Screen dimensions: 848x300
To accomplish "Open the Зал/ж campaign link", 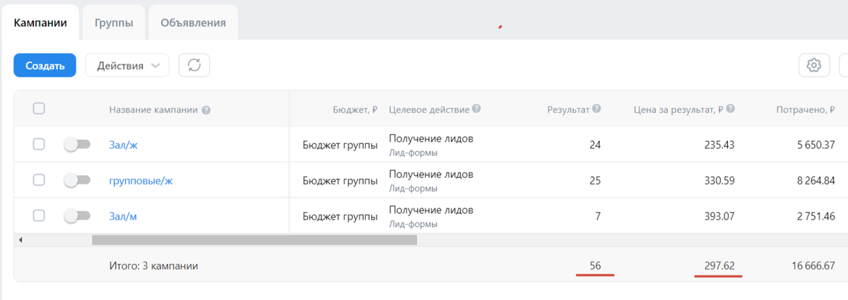I will click(x=122, y=145).
